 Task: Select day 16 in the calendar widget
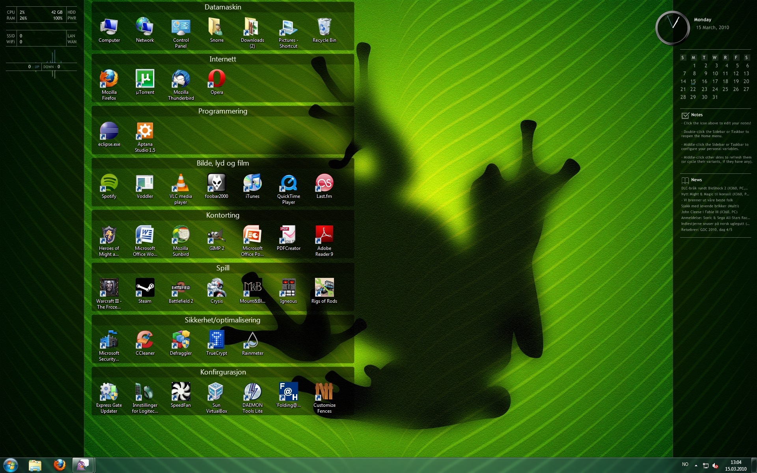[x=705, y=82]
